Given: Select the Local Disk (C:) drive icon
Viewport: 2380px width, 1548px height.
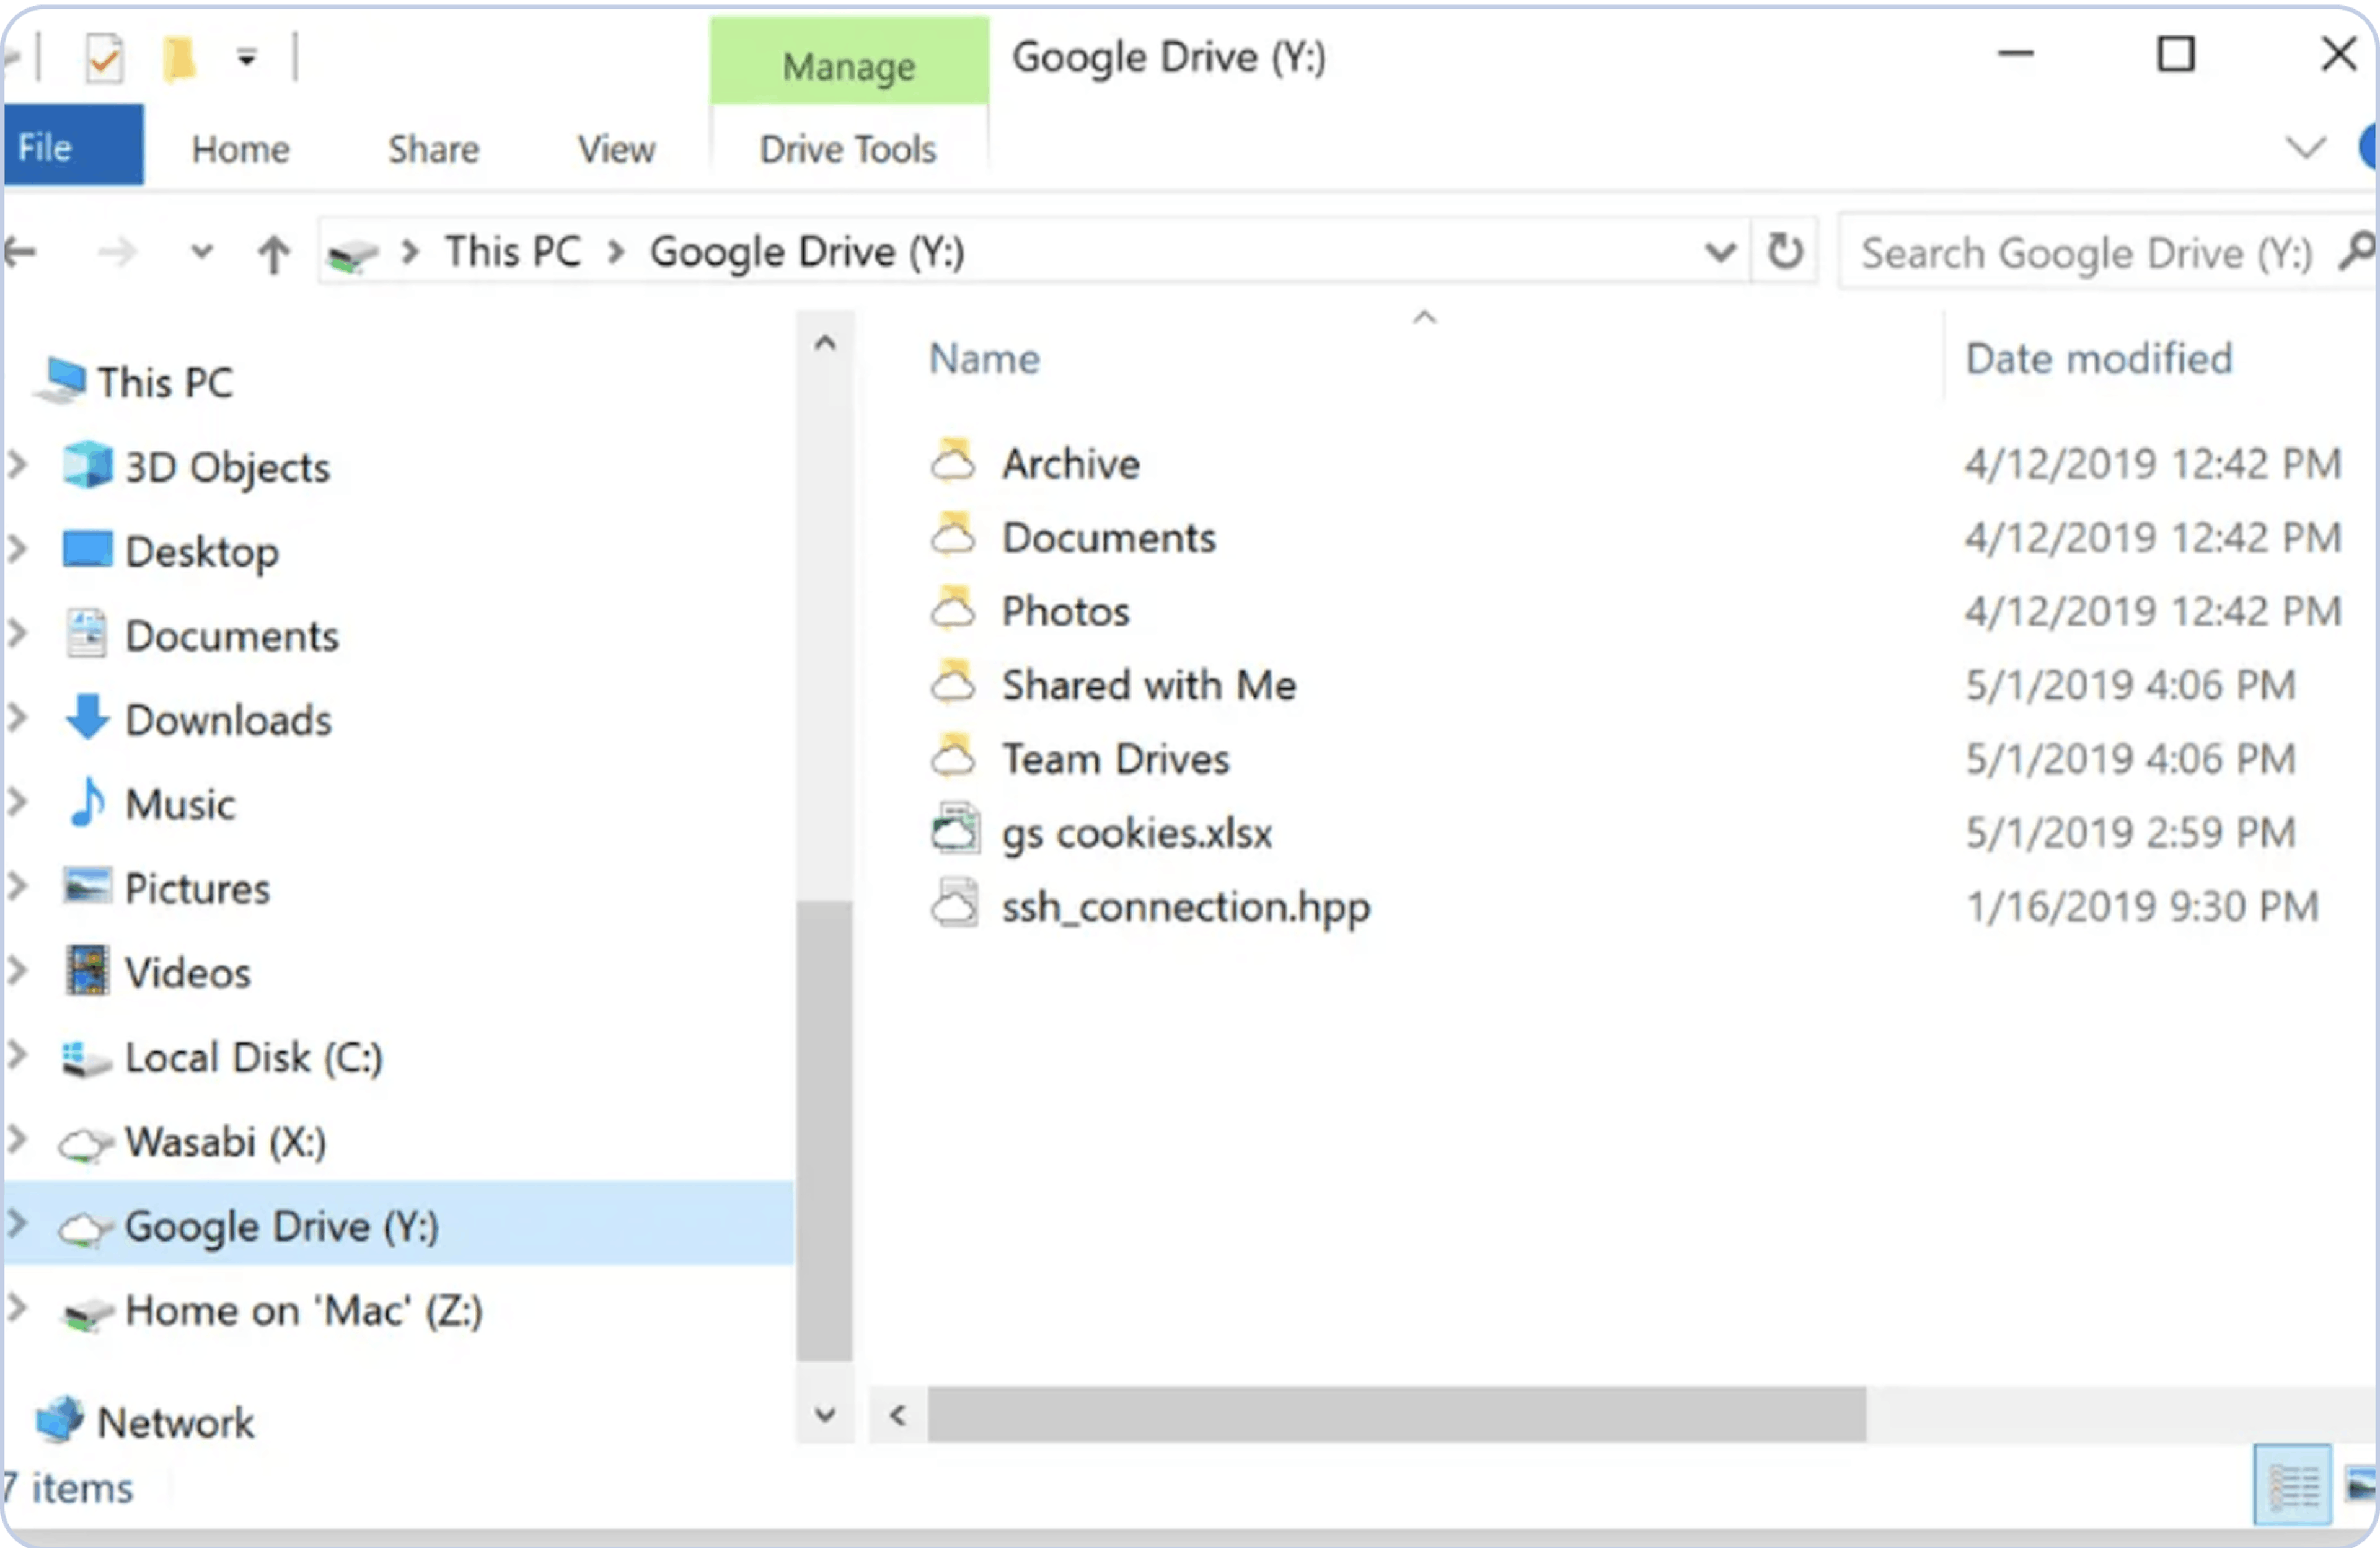Looking at the screenshot, I should [x=86, y=1059].
